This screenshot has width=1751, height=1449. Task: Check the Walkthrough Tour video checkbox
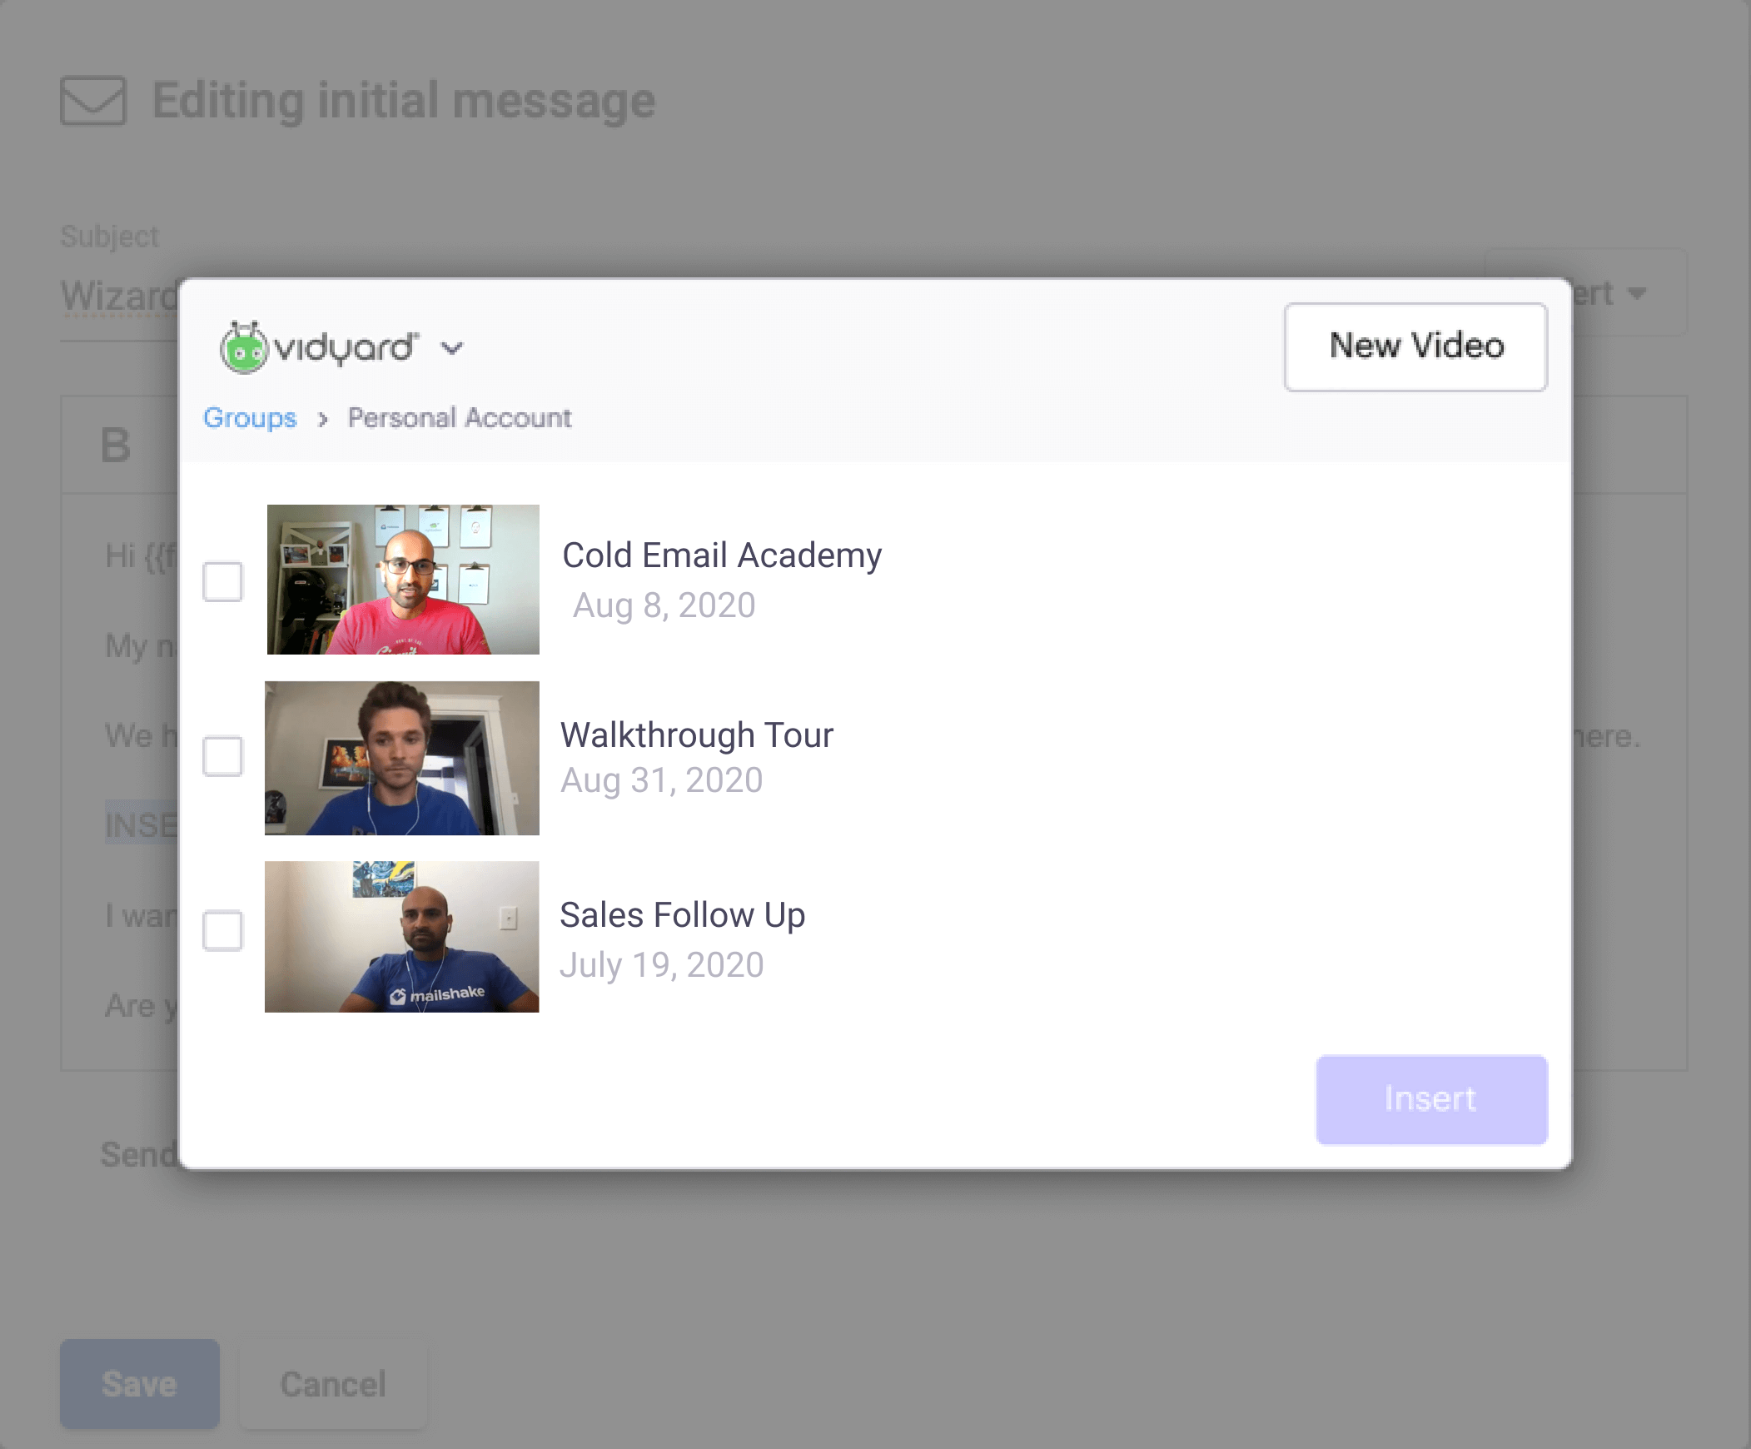(x=222, y=756)
